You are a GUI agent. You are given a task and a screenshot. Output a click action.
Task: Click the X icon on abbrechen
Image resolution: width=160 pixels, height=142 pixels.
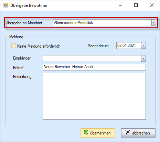click(128, 133)
